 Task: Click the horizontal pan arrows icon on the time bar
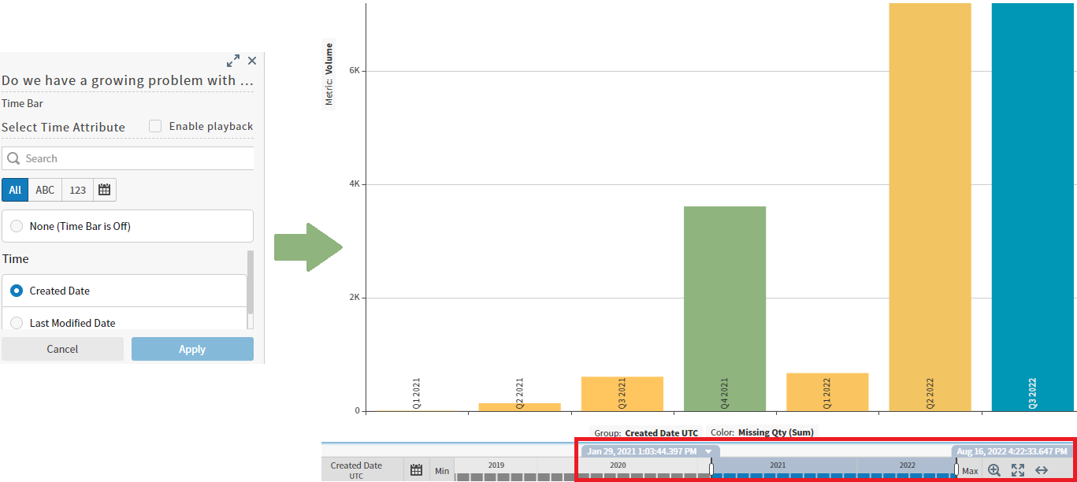(1041, 469)
